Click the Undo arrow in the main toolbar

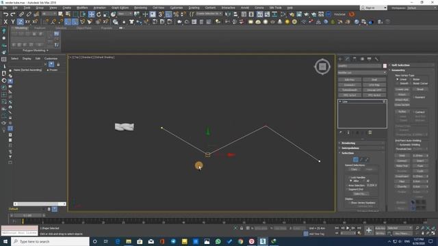point(5,14)
